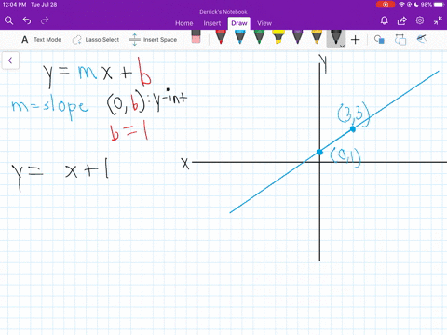Open the Shapes tool
This screenshot has height=335, width=447.
[379, 40]
